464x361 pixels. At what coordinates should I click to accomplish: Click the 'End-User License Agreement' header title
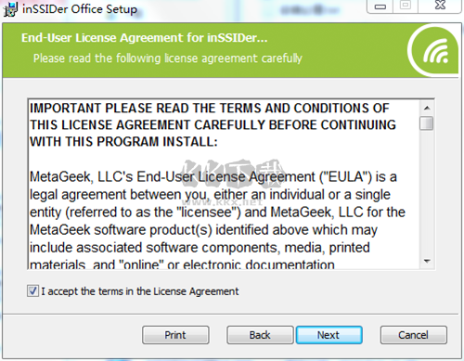tap(144, 38)
